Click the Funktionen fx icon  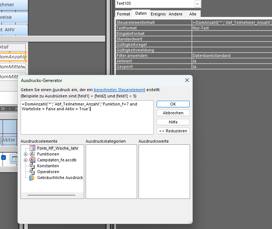pyautogui.click(x=32, y=154)
